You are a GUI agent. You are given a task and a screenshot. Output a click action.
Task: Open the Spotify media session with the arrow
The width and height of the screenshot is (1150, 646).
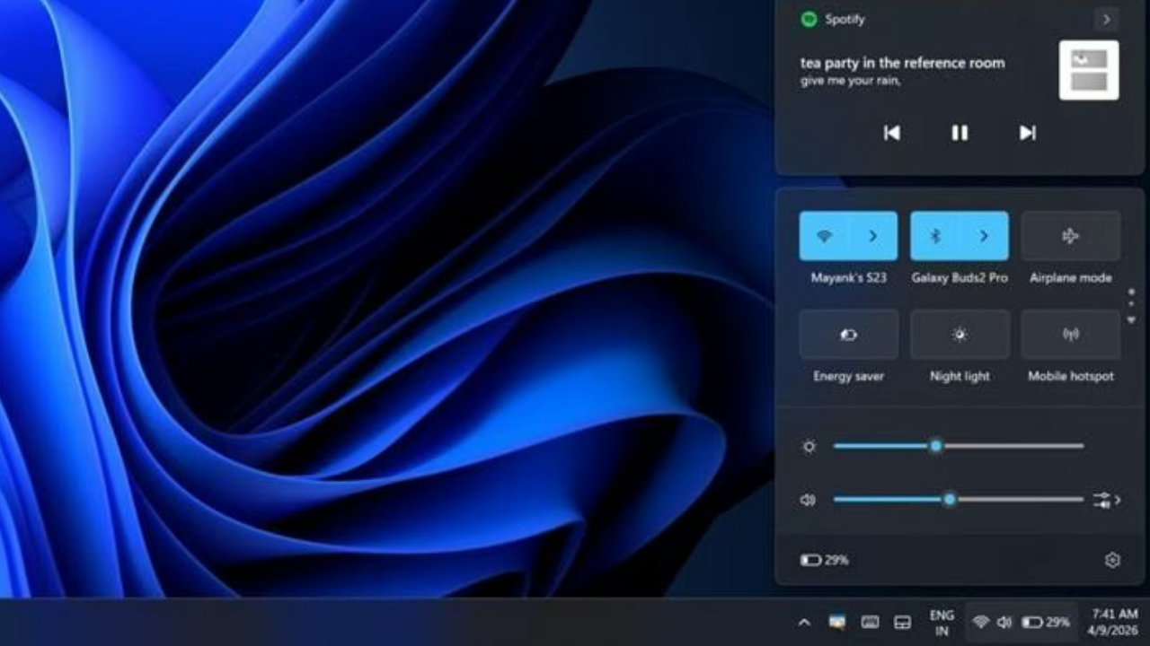[1106, 19]
